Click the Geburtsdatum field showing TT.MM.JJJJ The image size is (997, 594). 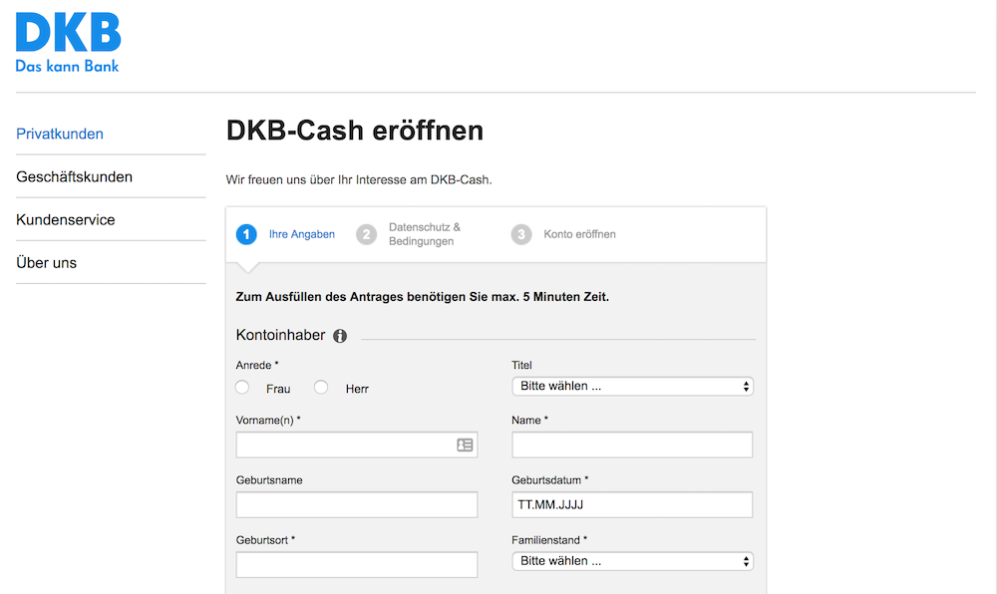point(632,505)
